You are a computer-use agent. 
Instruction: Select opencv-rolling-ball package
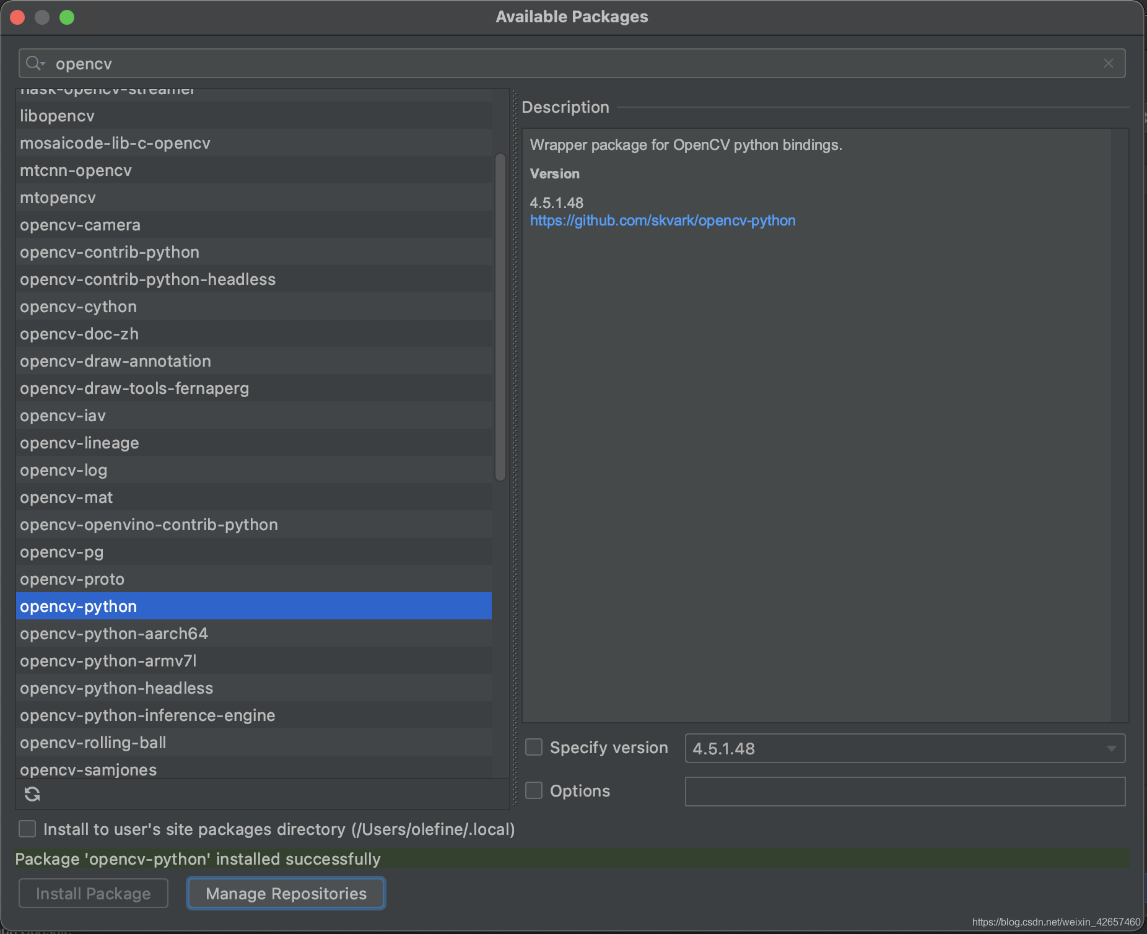coord(254,743)
